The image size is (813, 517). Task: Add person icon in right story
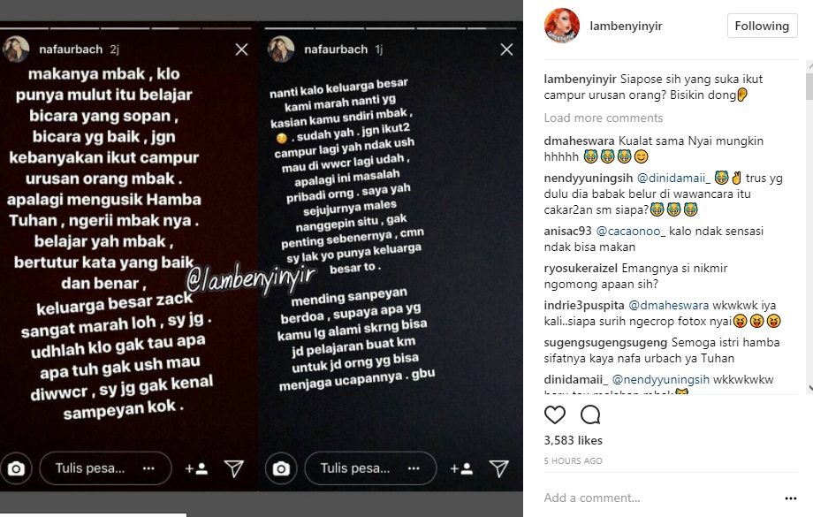click(461, 468)
